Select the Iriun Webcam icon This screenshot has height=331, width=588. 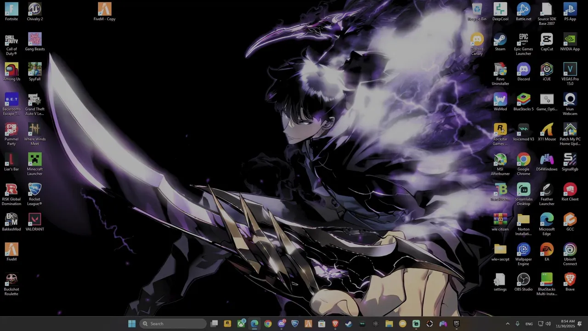click(570, 104)
